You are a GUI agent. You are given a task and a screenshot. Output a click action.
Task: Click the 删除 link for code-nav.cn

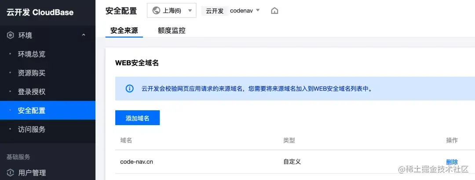point(452,162)
